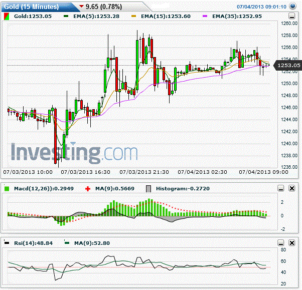Screen dimensions: 302x290
Task: Click the 1260.00 price axis label
Action: click(289, 24)
